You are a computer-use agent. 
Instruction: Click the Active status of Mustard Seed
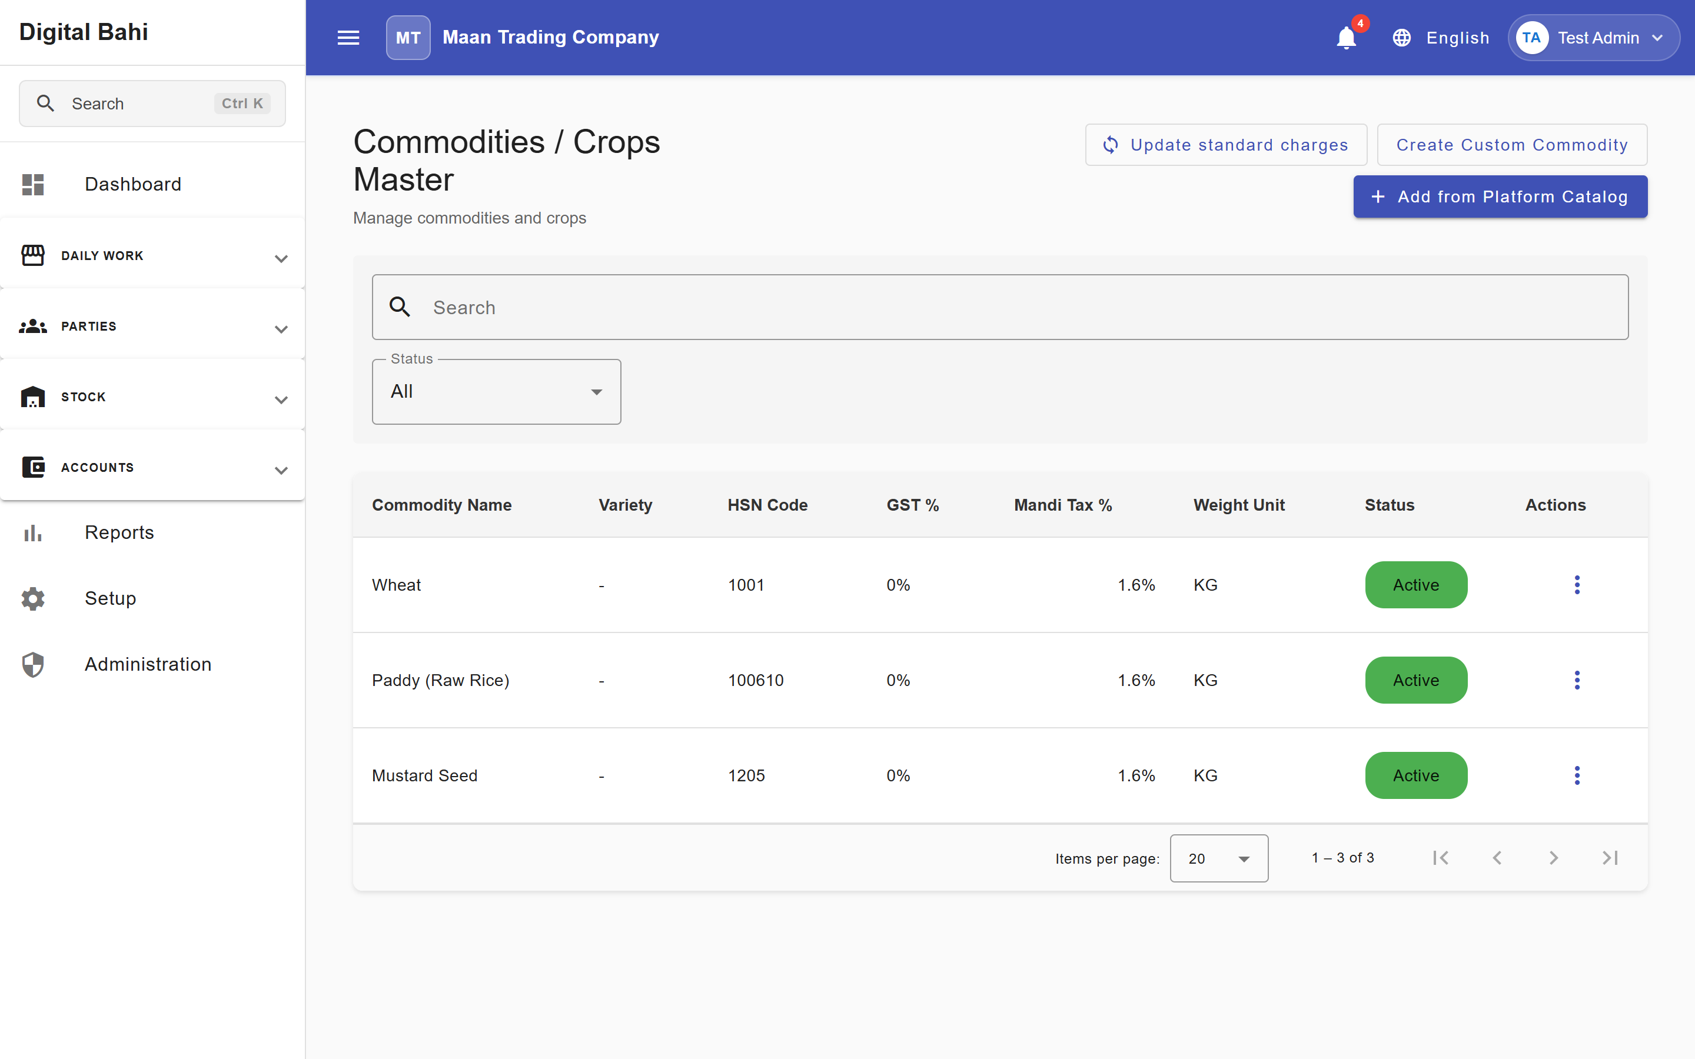point(1415,775)
